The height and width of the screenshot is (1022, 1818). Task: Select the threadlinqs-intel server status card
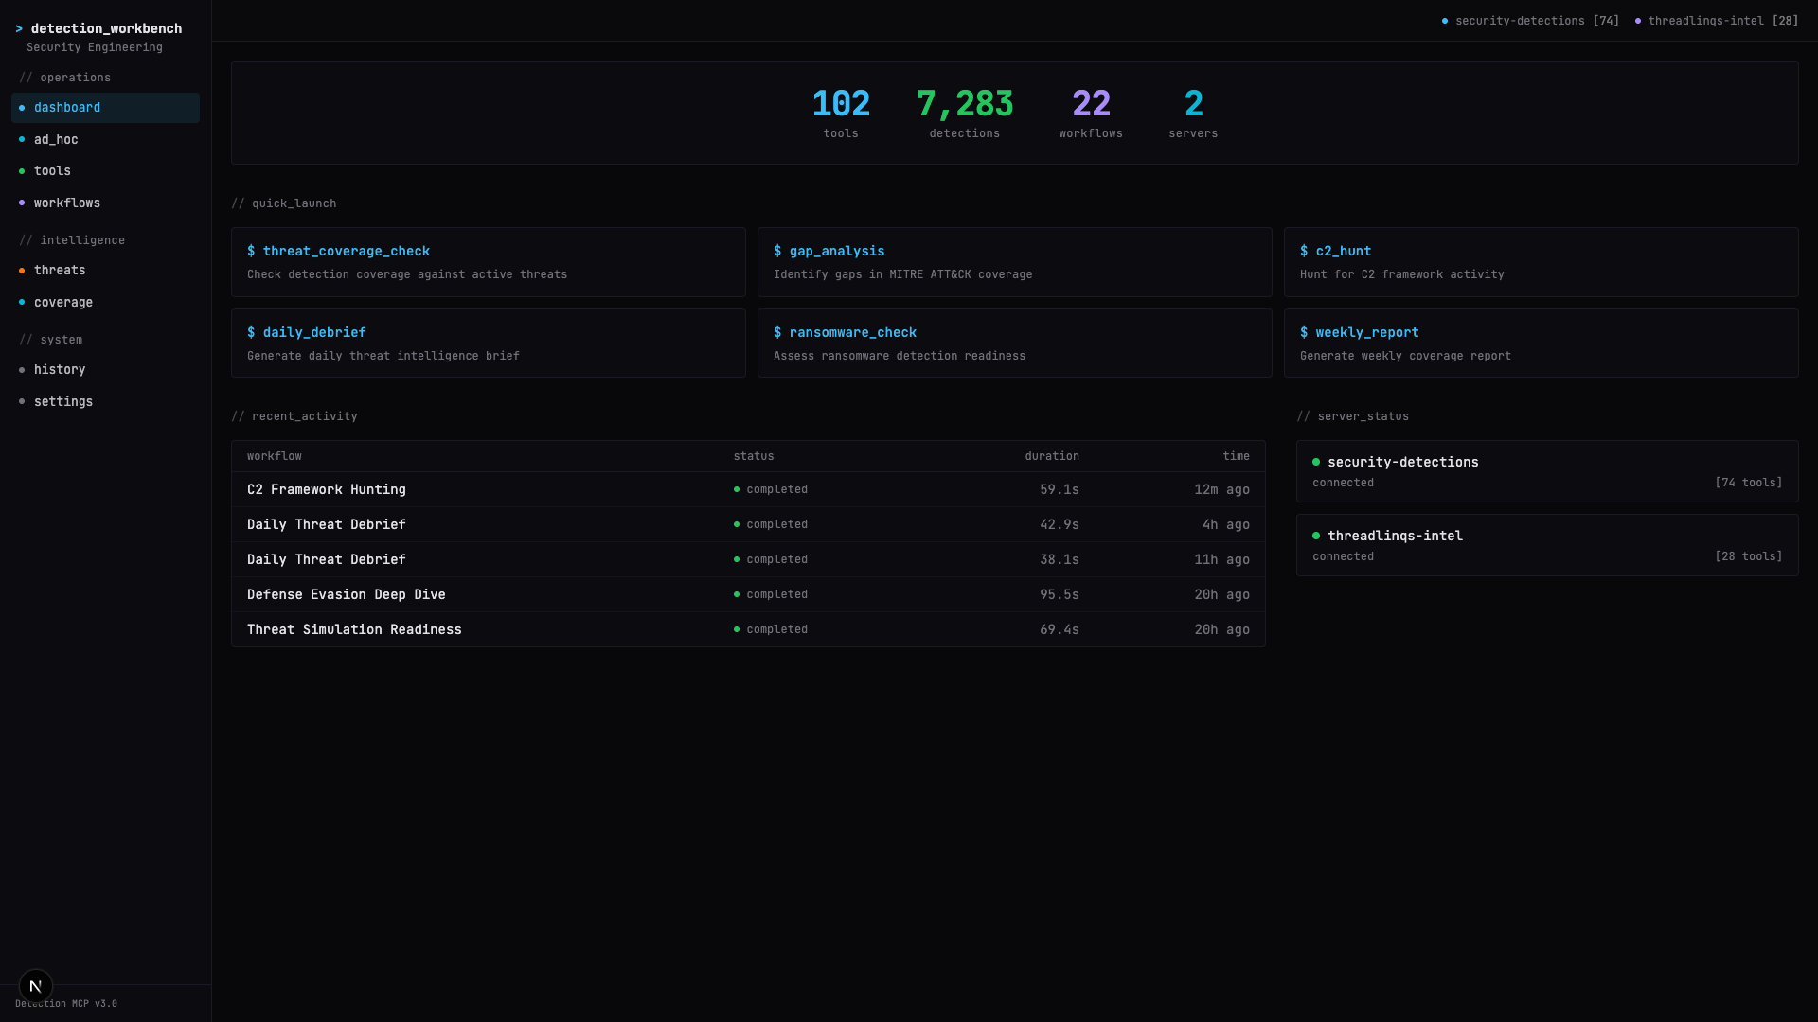point(1547,545)
